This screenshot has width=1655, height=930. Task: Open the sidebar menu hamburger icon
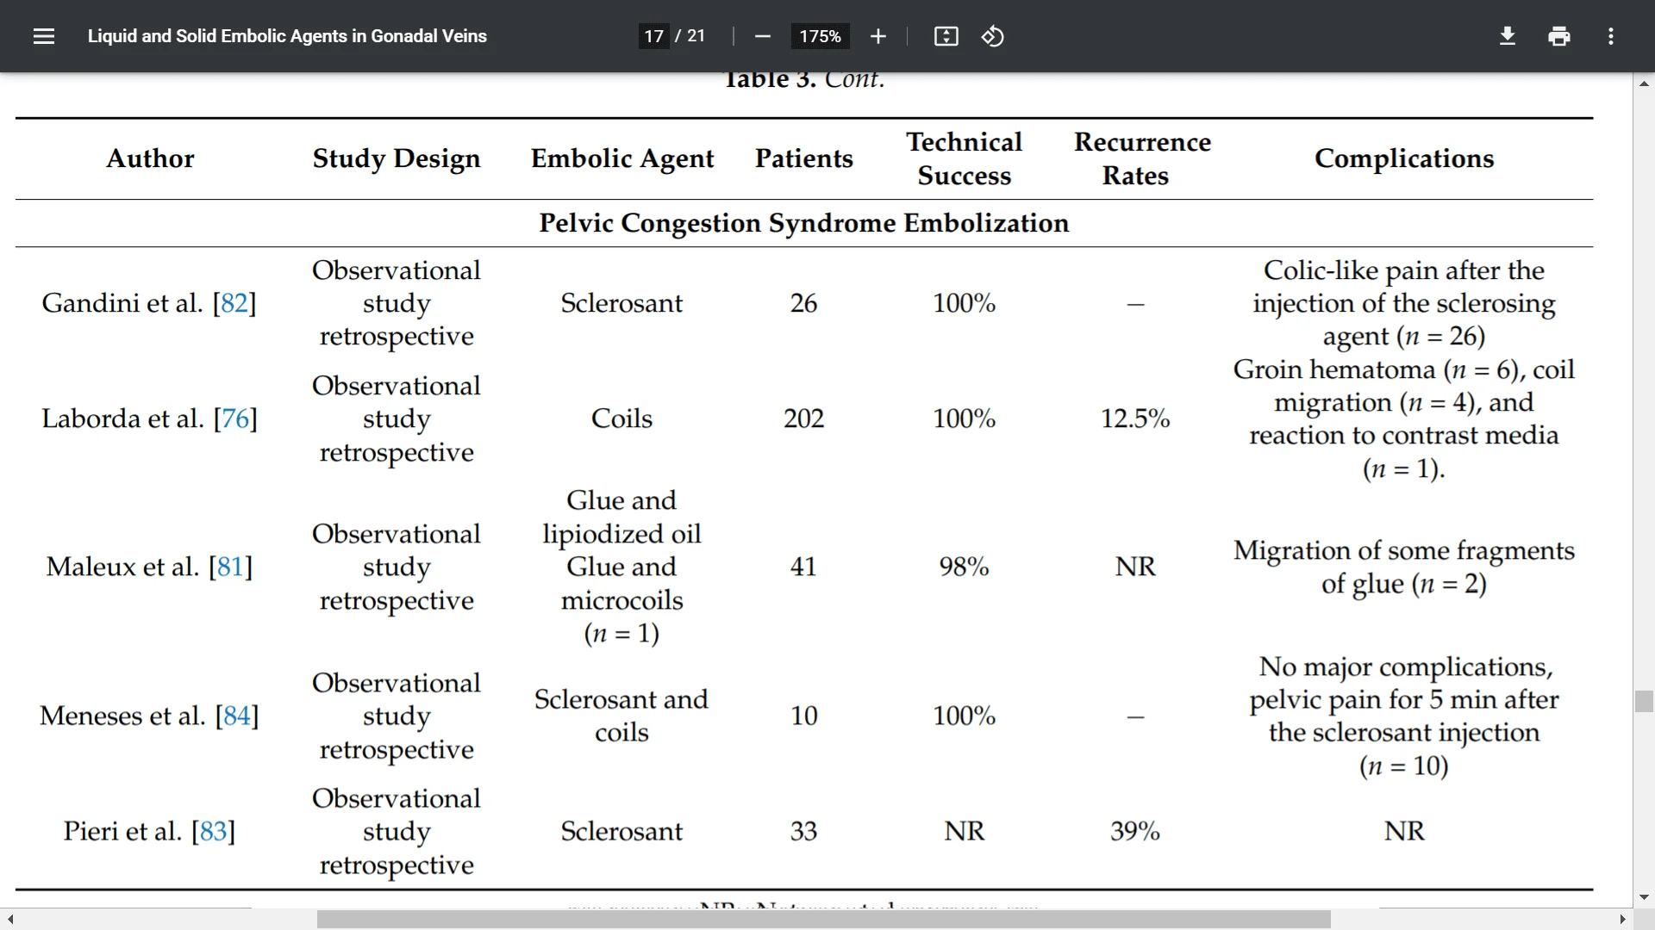(x=44, y=36)
